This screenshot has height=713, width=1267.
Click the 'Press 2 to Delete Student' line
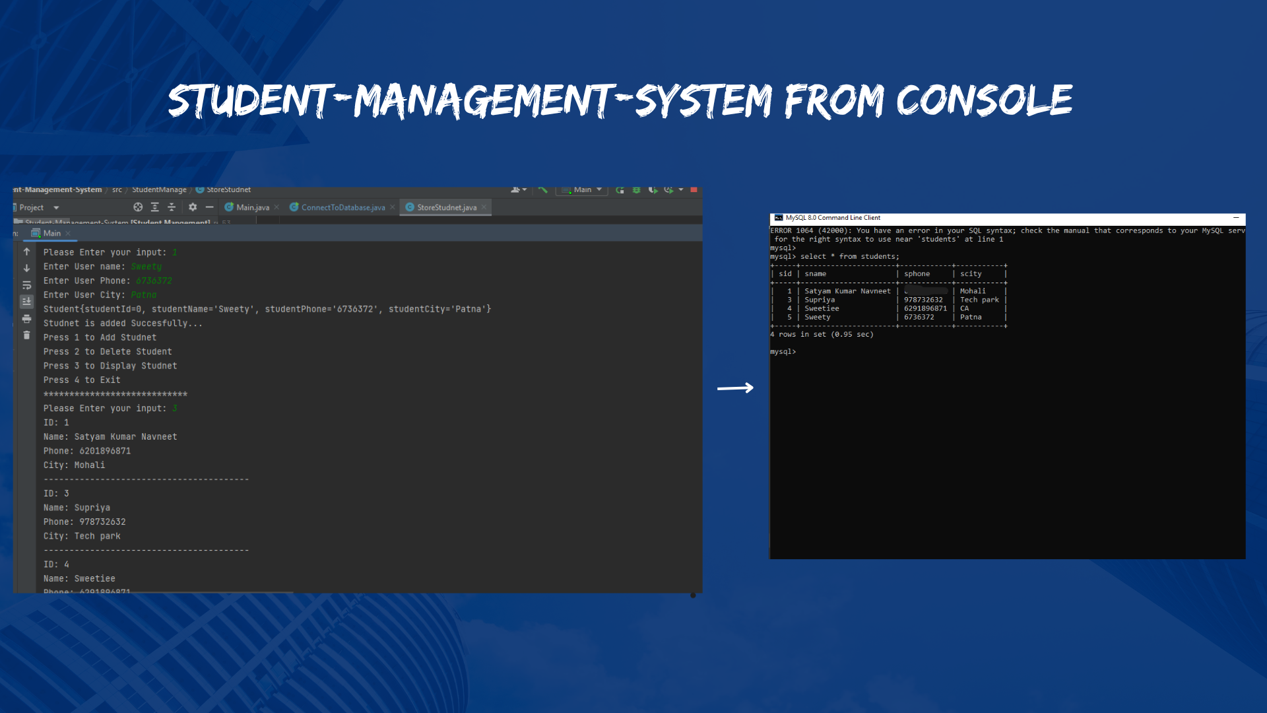click(x=108, y=352)
